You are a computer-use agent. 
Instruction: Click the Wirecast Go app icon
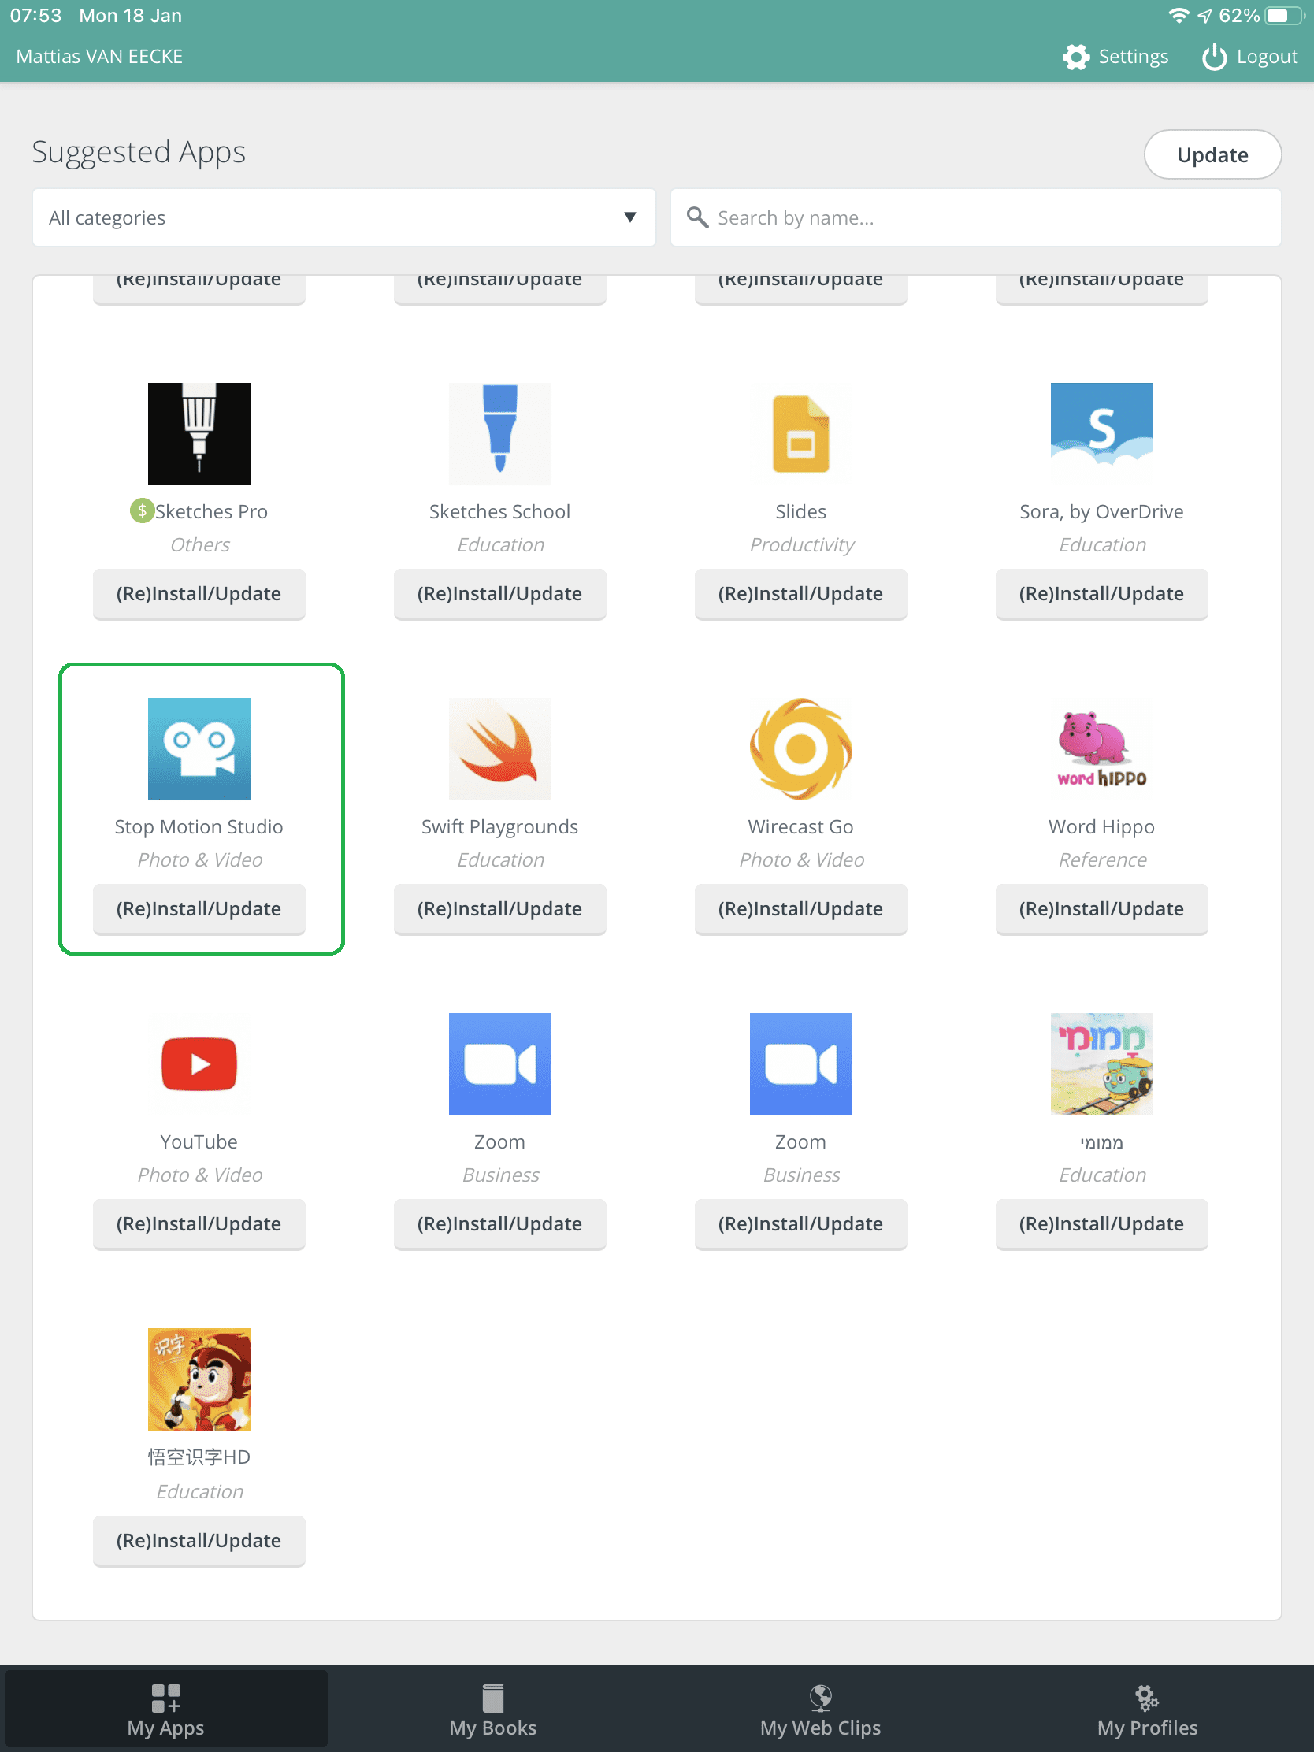tap(800, 748)
